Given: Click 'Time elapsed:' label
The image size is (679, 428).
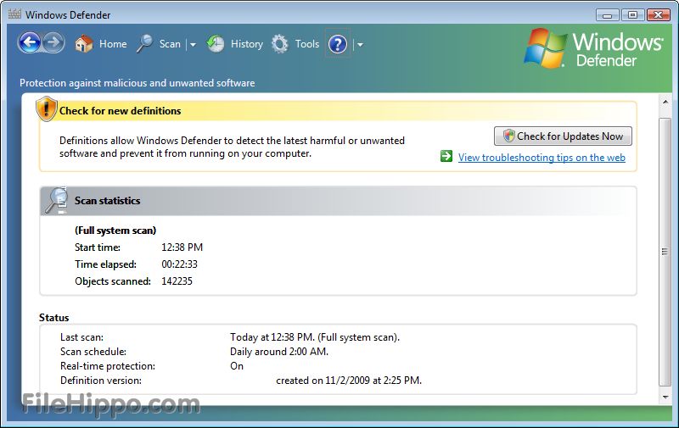Looking at the screenshot, I should [105, 264].
